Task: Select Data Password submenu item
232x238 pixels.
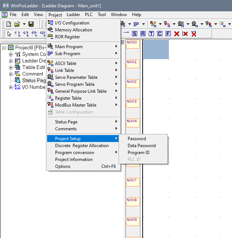Action: (x=143, y=146)
